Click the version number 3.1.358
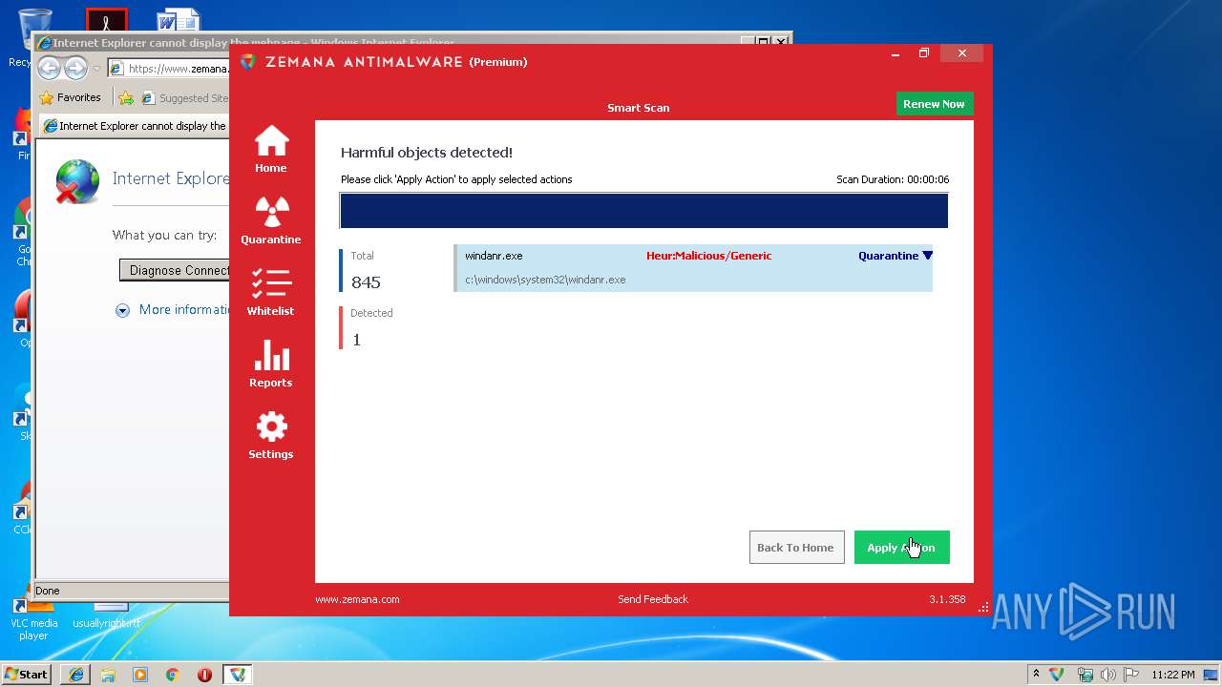 point(947,599)
